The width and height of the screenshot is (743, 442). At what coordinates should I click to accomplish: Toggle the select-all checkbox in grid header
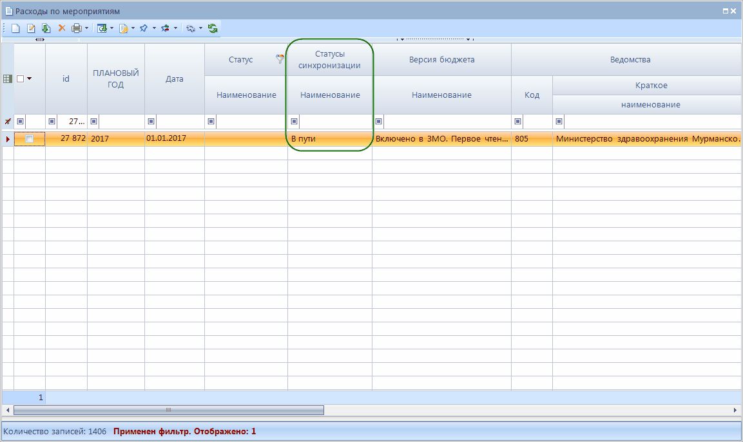(21, 78)
